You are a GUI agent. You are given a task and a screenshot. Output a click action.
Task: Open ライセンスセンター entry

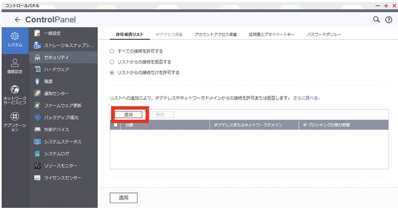click(63, 178)
